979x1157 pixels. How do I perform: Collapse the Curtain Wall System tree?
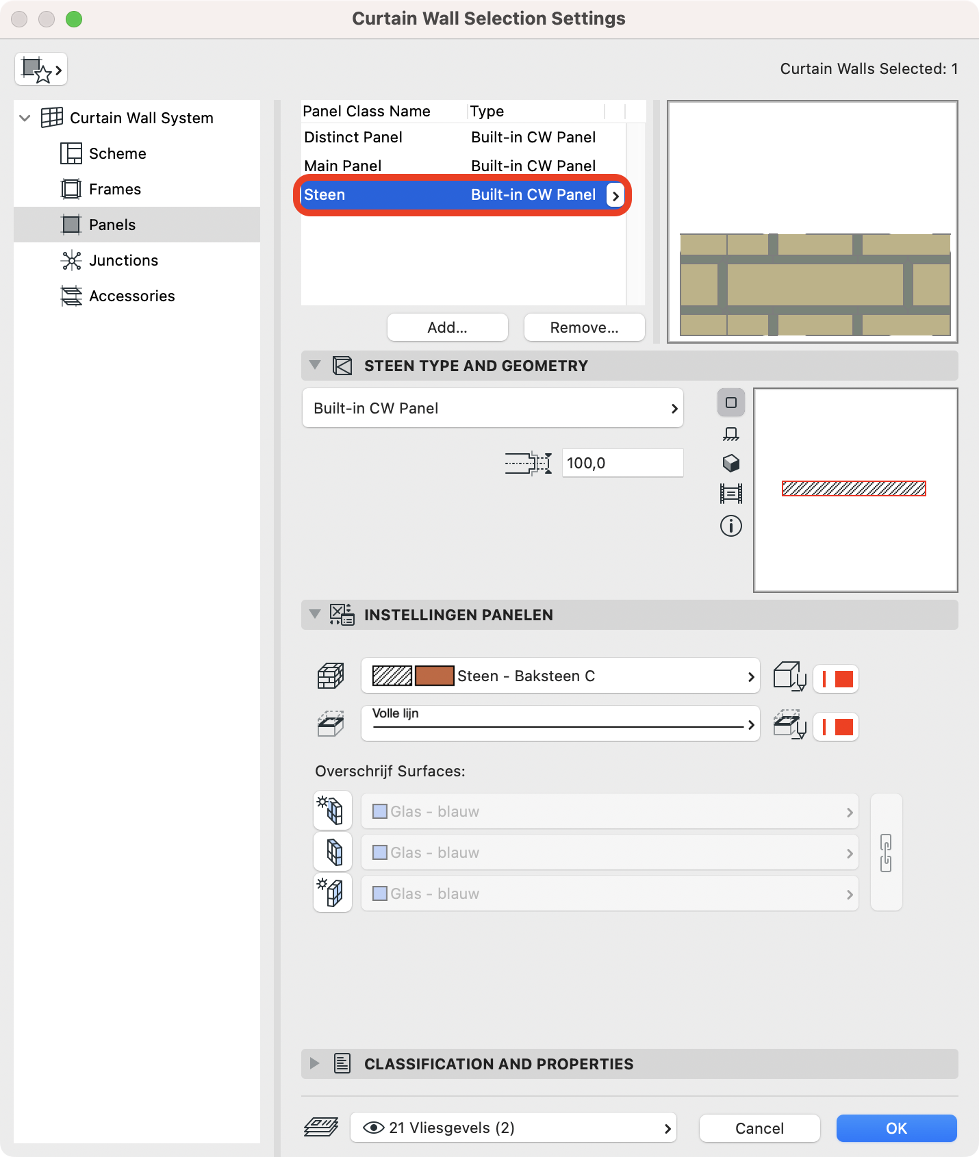coord(25,118)
